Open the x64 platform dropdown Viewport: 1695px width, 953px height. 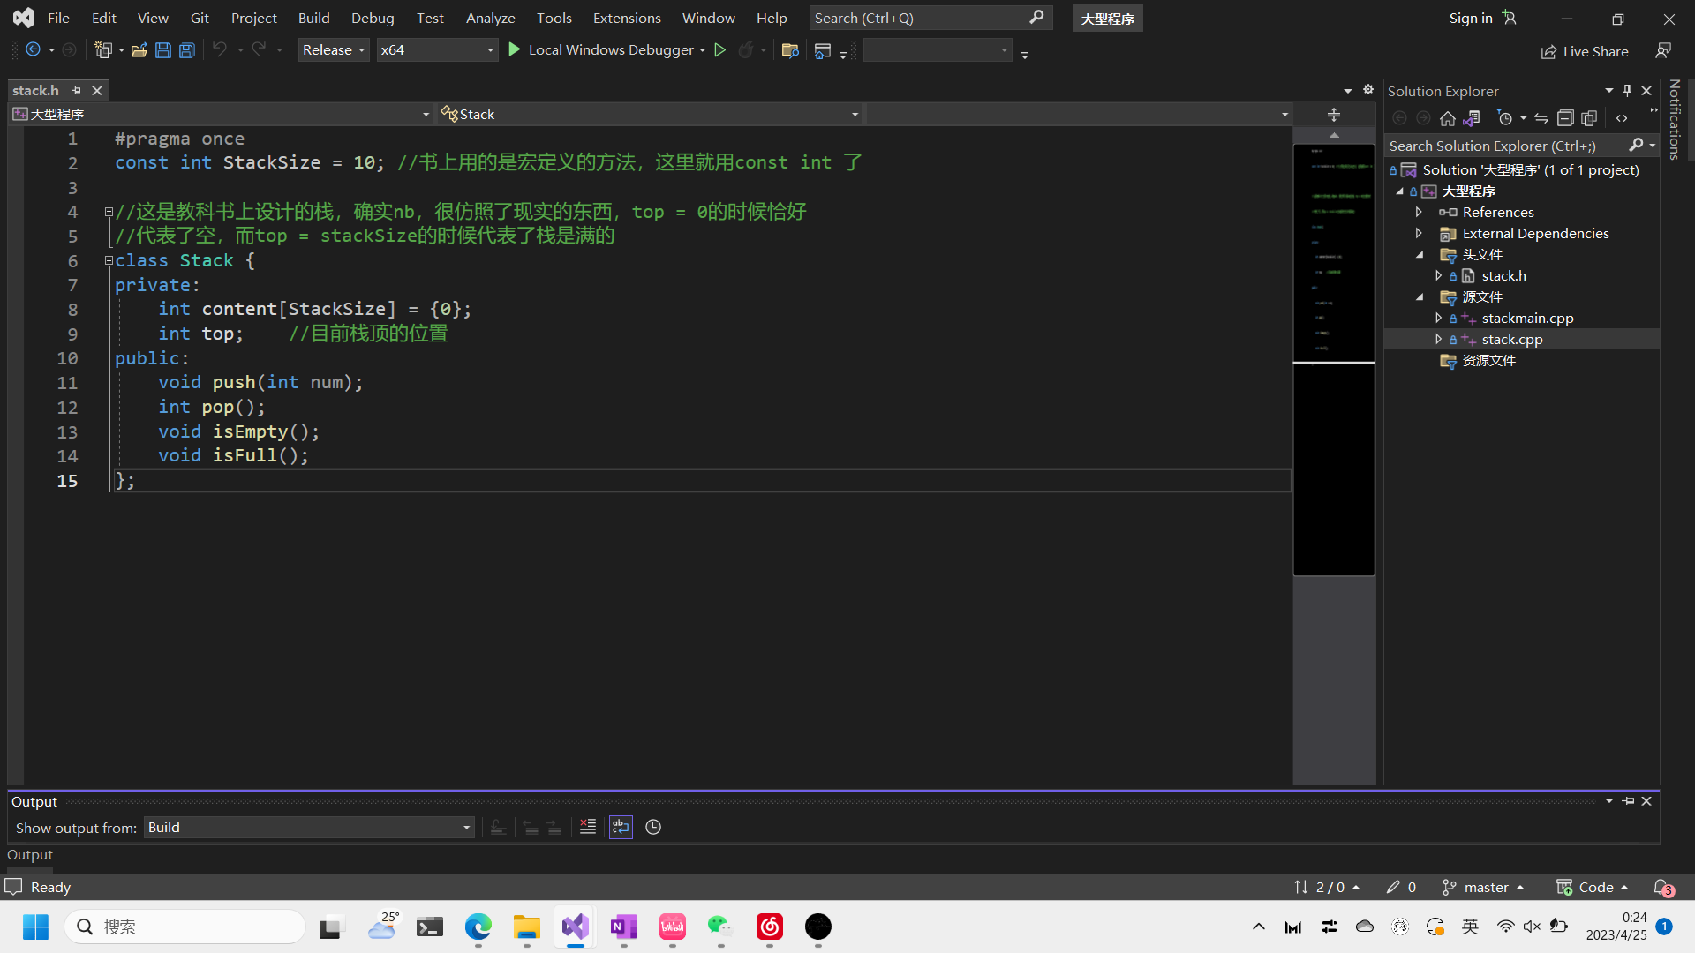click(x=436, y=50)
